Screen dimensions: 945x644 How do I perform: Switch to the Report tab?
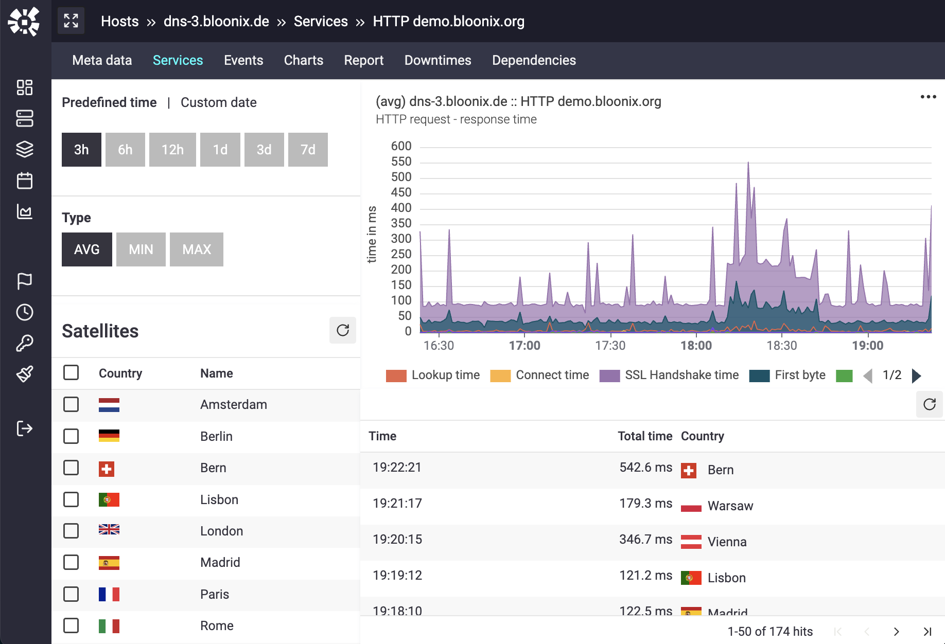[364, 60]
